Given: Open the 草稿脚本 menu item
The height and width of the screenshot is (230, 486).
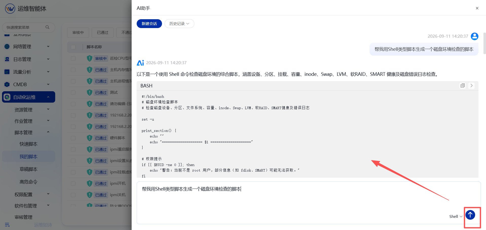Looking at the screenshot, I should (x=28, y=169).
